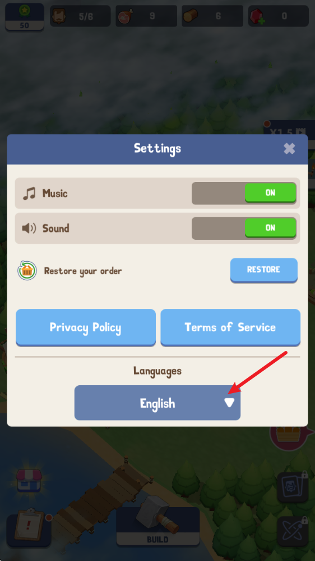Open the Terms of Service

(x=230, y=327)
